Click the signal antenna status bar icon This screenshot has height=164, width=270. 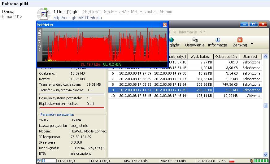[x=39, y=161]
